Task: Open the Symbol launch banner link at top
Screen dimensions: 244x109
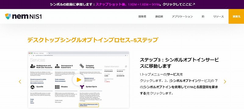Action: 122,5
